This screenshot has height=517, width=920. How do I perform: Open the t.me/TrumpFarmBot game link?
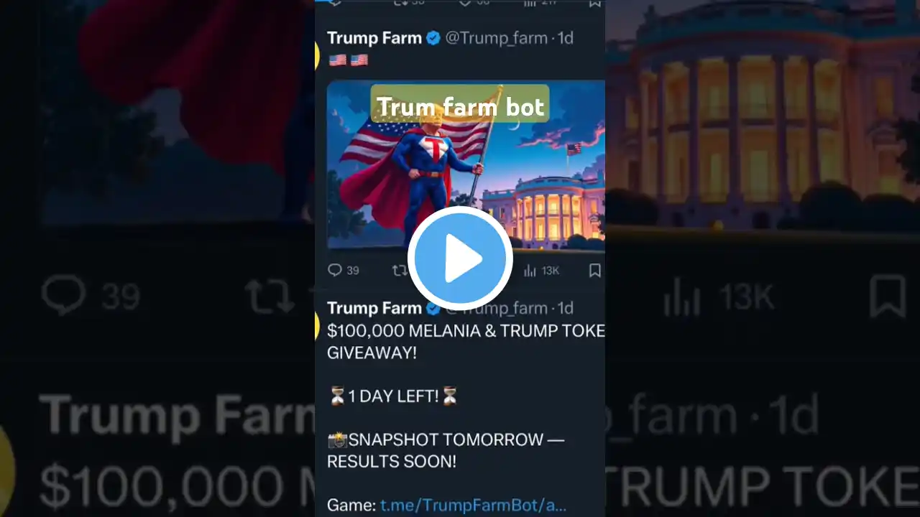pyautogui.click(x=473, y=506)
